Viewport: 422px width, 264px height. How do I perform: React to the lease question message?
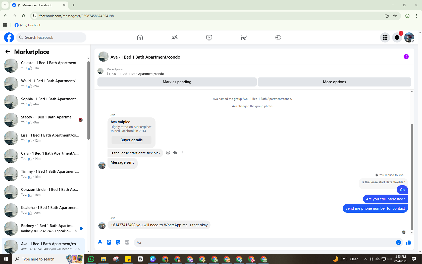168,153
